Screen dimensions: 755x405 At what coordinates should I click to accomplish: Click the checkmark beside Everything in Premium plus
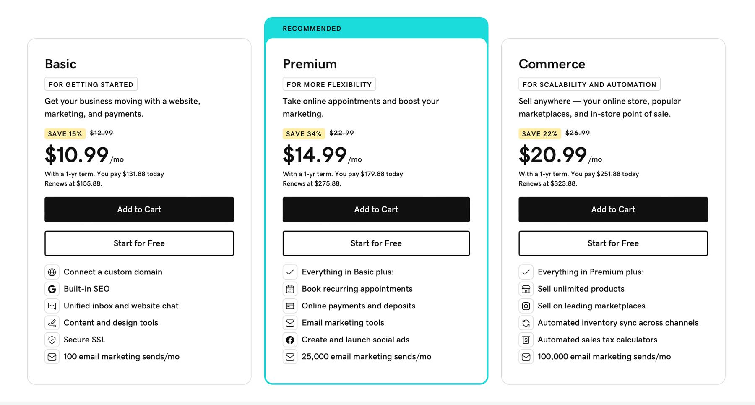[526, 272]
